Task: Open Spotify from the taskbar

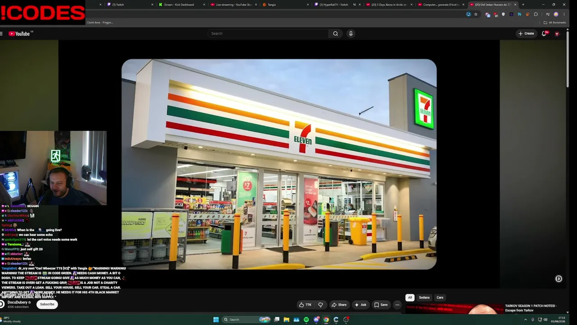Action: (306, 320)
